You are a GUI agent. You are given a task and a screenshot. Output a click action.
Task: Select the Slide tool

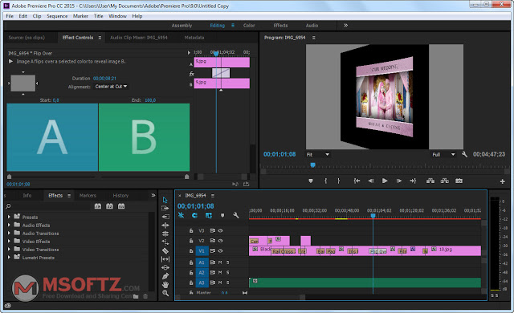coord(165,268)
